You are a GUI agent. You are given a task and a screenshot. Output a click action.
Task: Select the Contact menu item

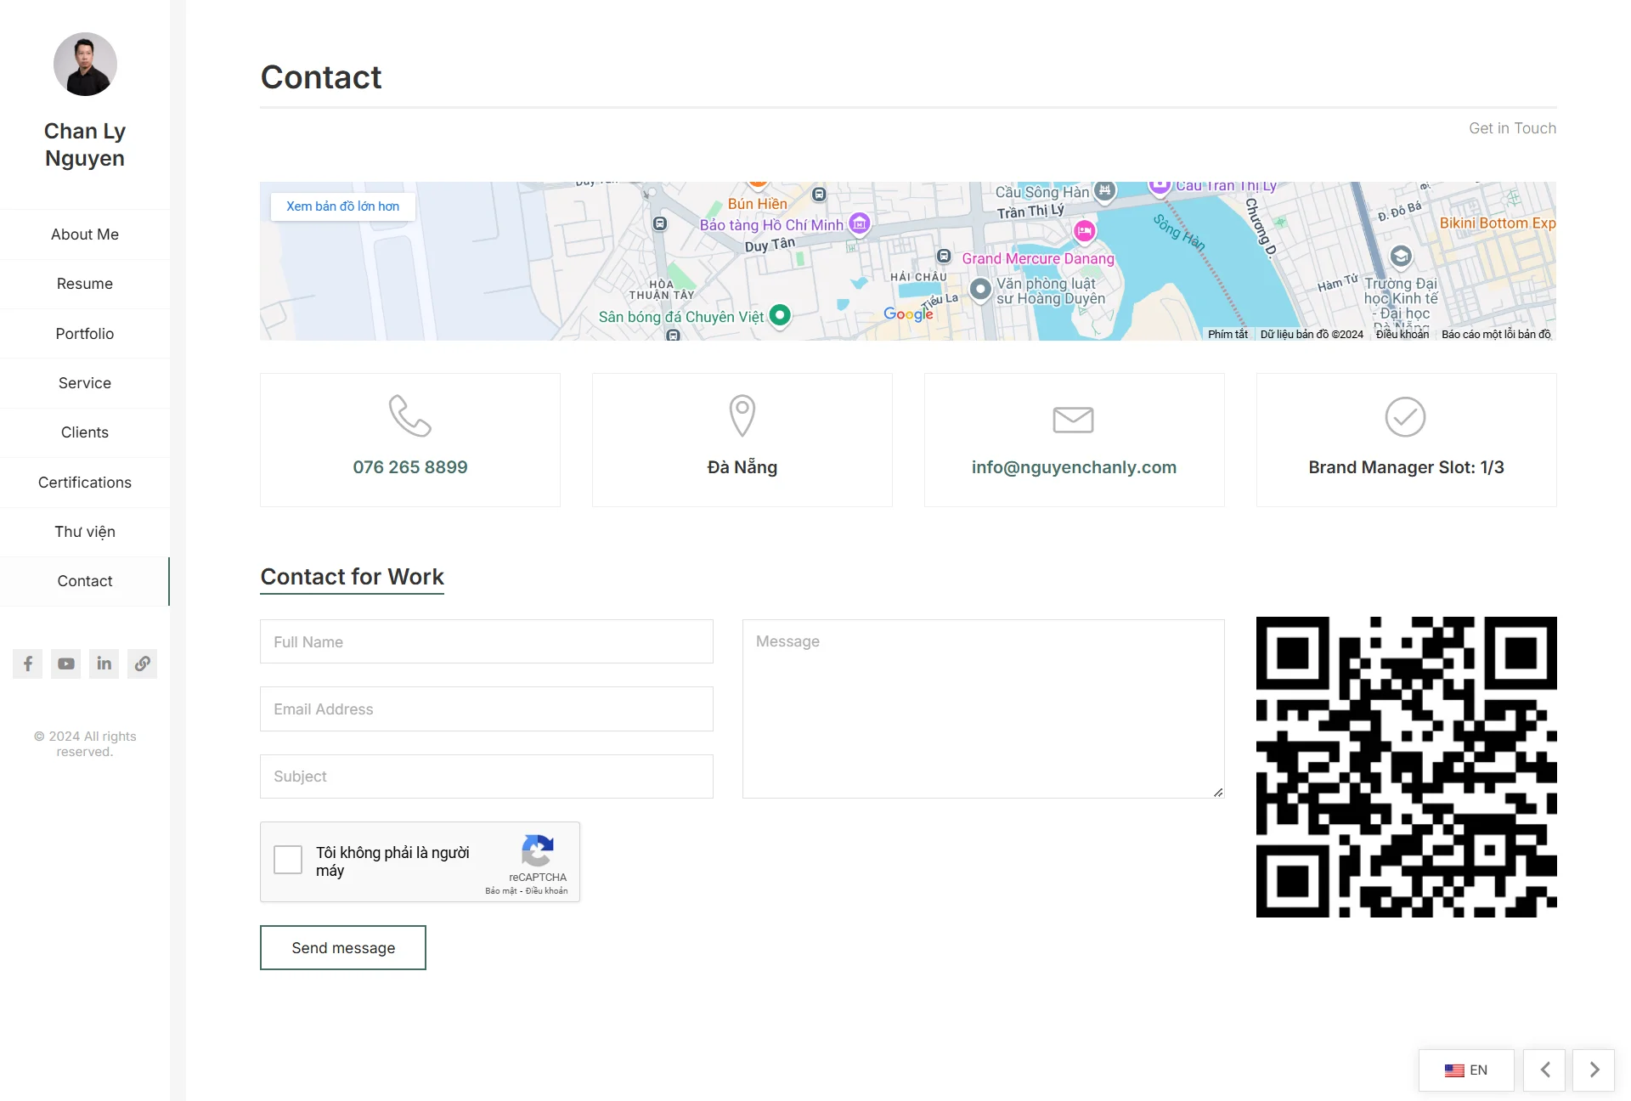pos(85,581)
